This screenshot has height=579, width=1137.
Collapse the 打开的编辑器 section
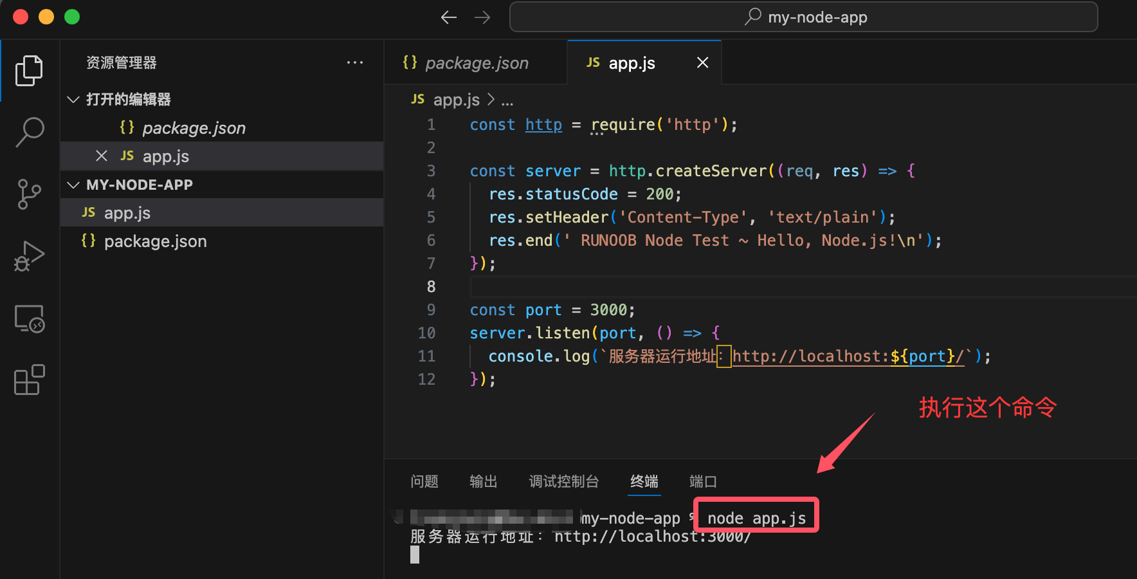click(x=73, y=100)
